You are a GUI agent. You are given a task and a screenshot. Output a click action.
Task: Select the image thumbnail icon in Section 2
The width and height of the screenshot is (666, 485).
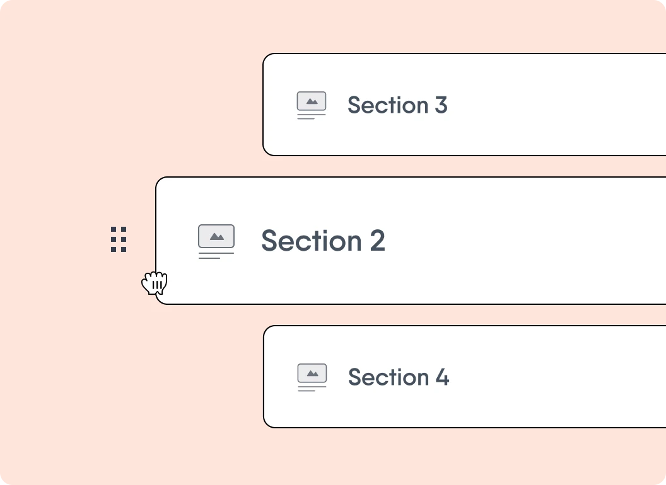click(216, 236)
